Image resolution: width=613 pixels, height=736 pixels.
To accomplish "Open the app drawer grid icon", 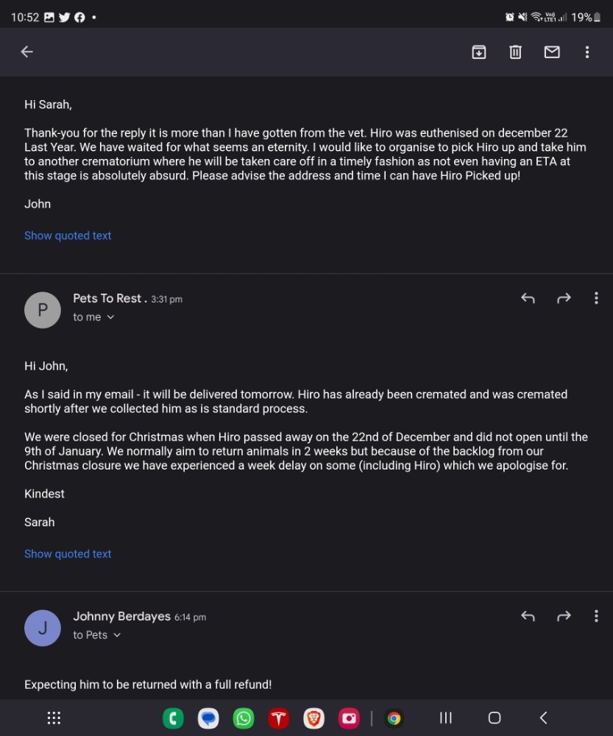I will click(x=54, y=718).
